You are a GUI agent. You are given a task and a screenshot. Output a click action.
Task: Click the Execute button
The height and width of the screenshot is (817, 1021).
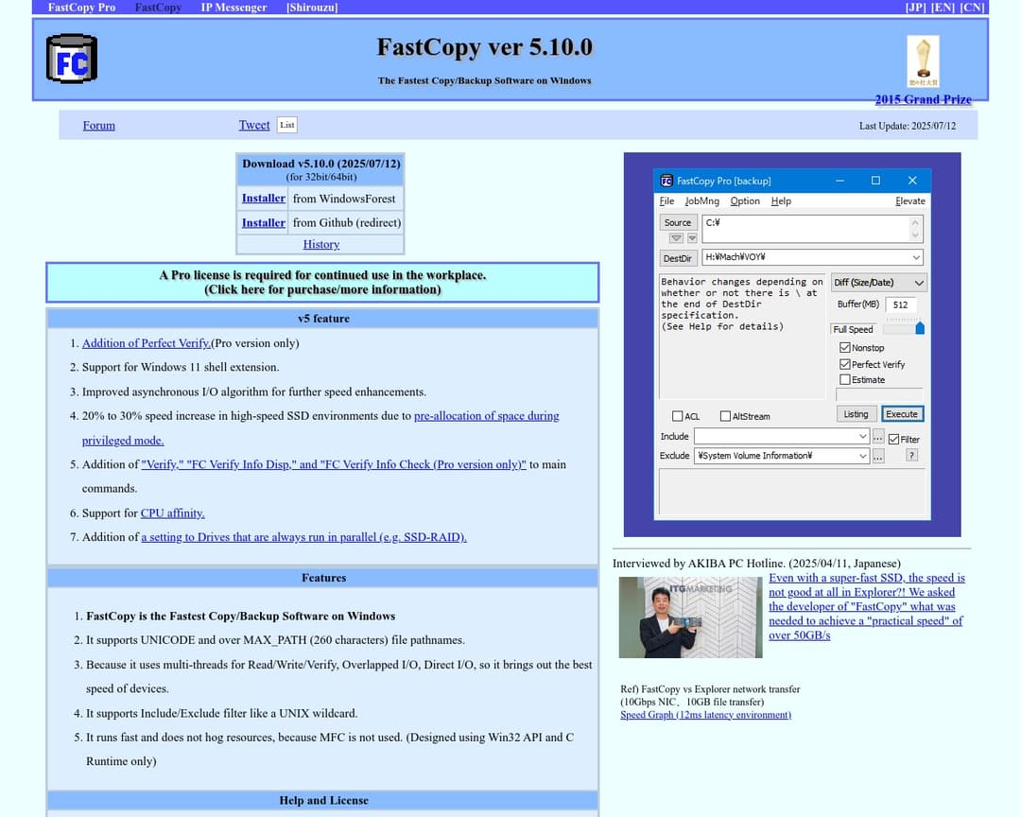coord(903,414)
